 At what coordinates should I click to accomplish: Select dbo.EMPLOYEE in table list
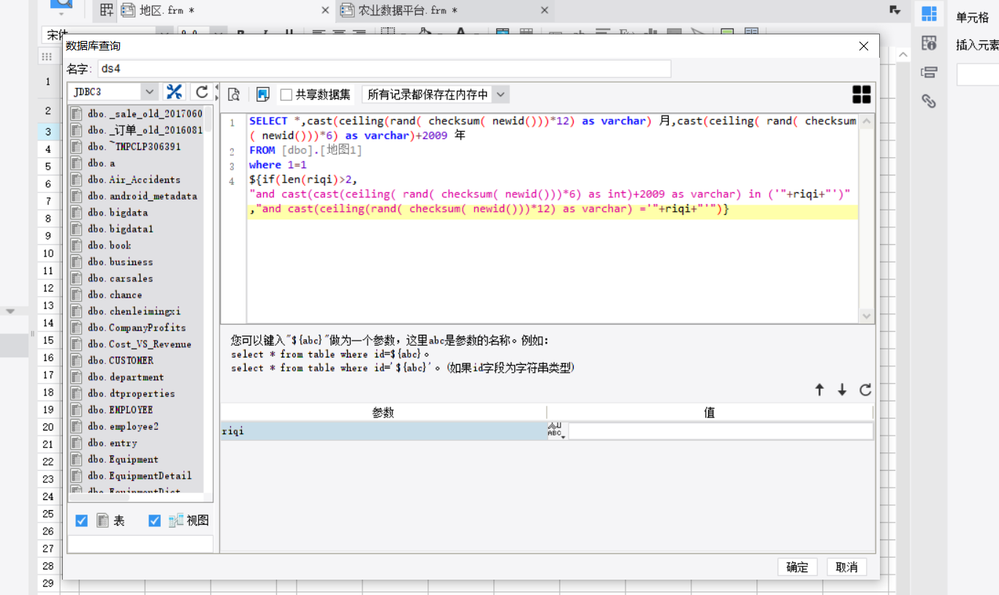coord(120,410)
